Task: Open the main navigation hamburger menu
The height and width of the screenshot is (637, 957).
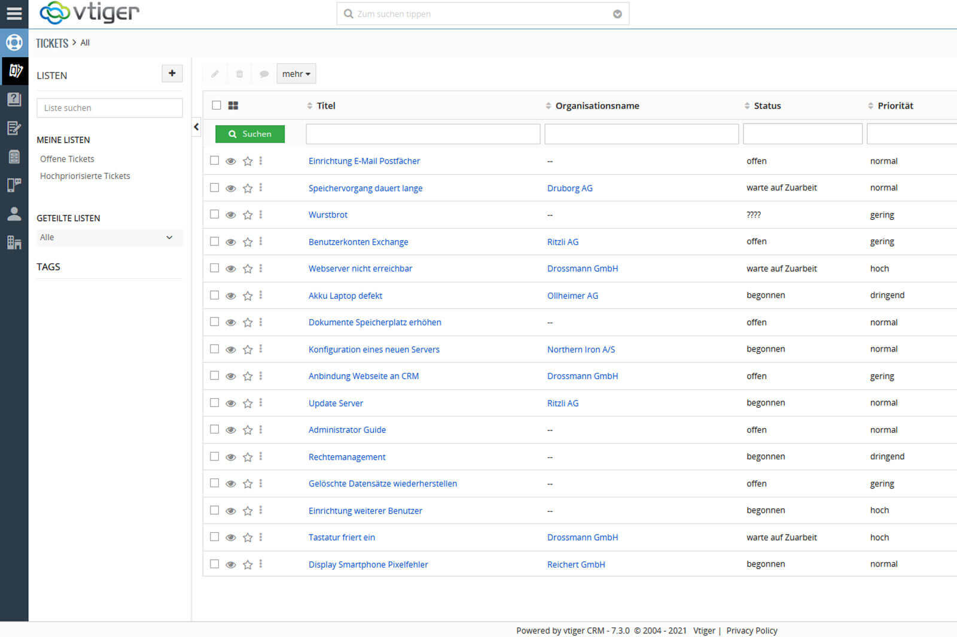Action: click(14, 13)
